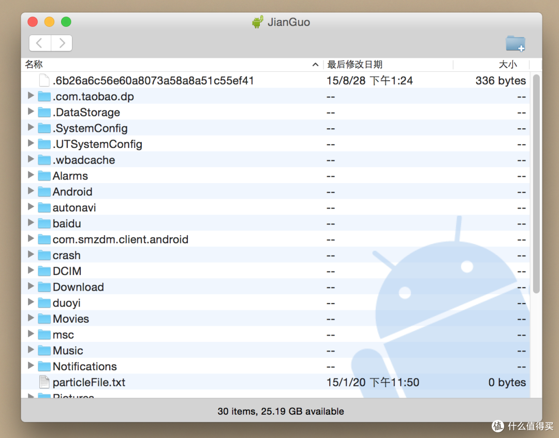Click the particleFile.txt document icon
The image size is (559, 438).
pos(44,382)
